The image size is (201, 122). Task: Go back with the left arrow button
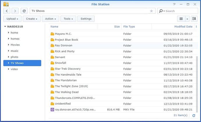tap(7, 11)
